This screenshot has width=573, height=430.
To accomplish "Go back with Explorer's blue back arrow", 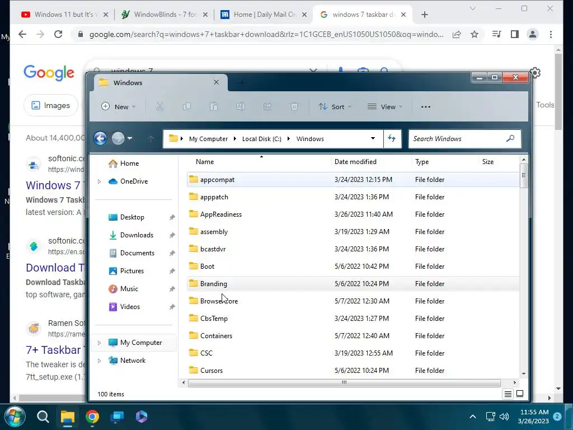I will [100, 139].
